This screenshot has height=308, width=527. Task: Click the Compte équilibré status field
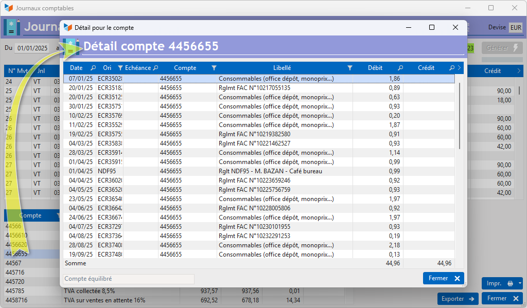129,279
